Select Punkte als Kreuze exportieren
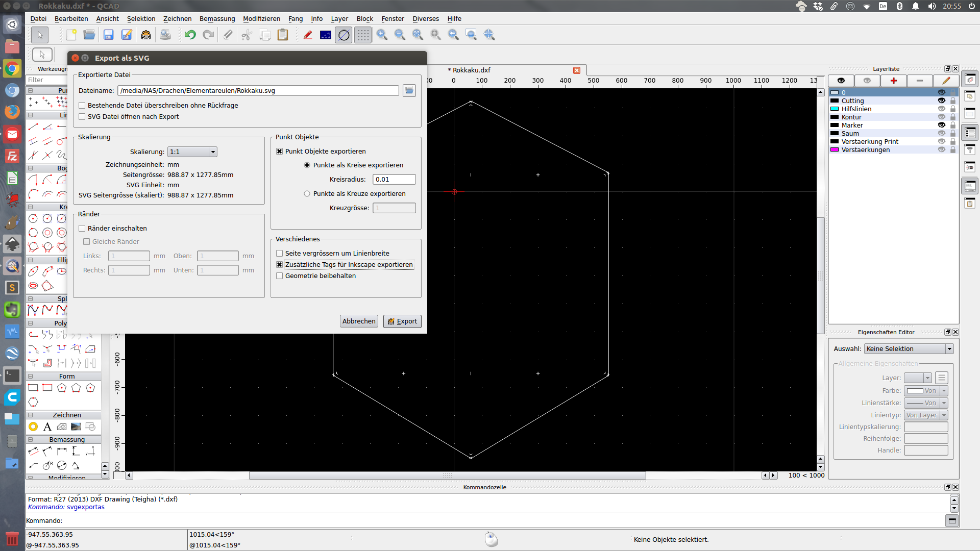Screen dimensions: 980x551 [x=307, y=194]
